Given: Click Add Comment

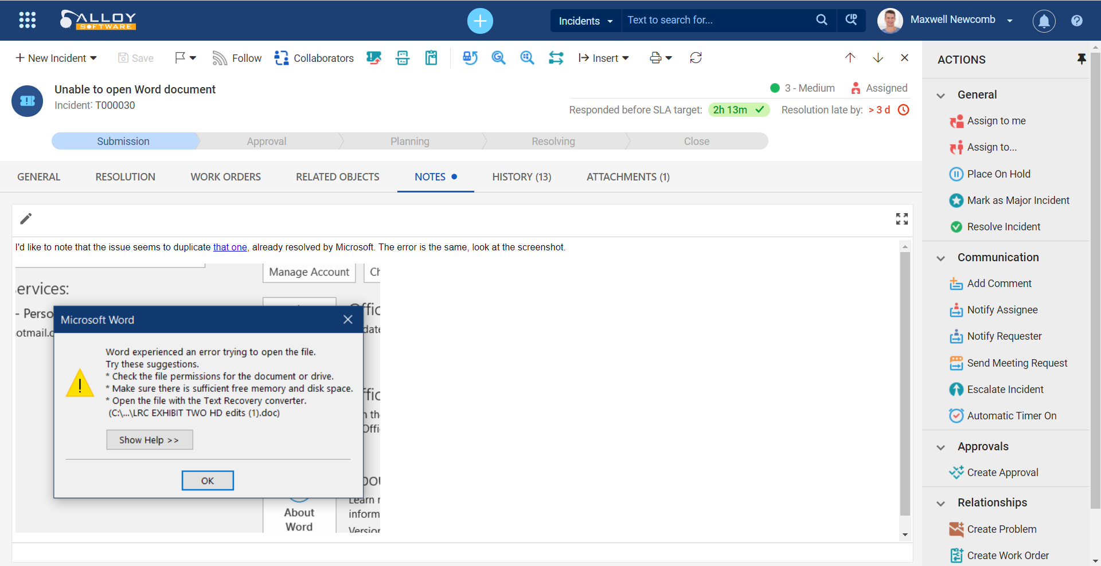Looking at the screenshot, I should (x=990, y=284).
